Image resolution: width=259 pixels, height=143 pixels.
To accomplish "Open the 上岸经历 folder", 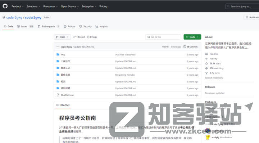I will (x=65, y=61).
